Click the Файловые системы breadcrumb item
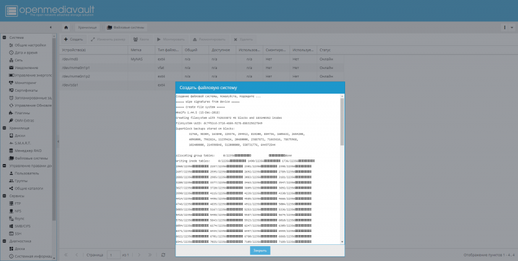This screenshot has height=261, width=518. (125, 28)
